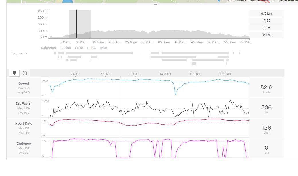This screenshot has width=298, height=176.
Task: Click the Selection label under the elevation chart
Action: coord(48,48)
